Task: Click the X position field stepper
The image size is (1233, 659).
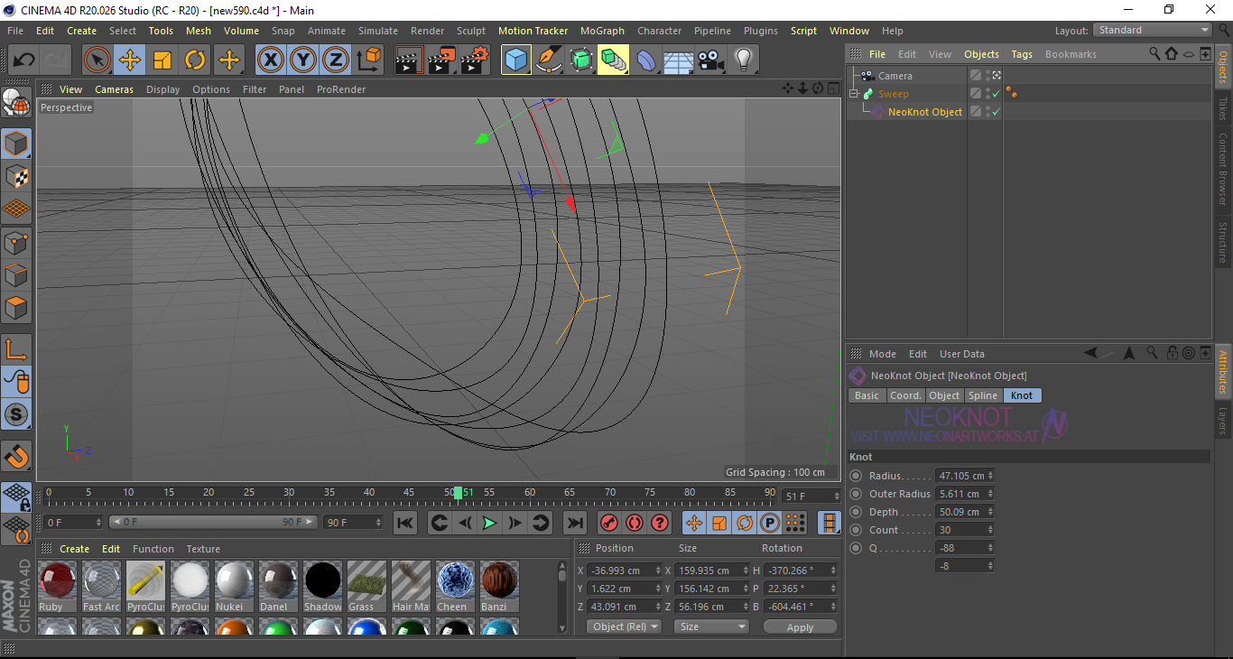Action: point(658,571)
